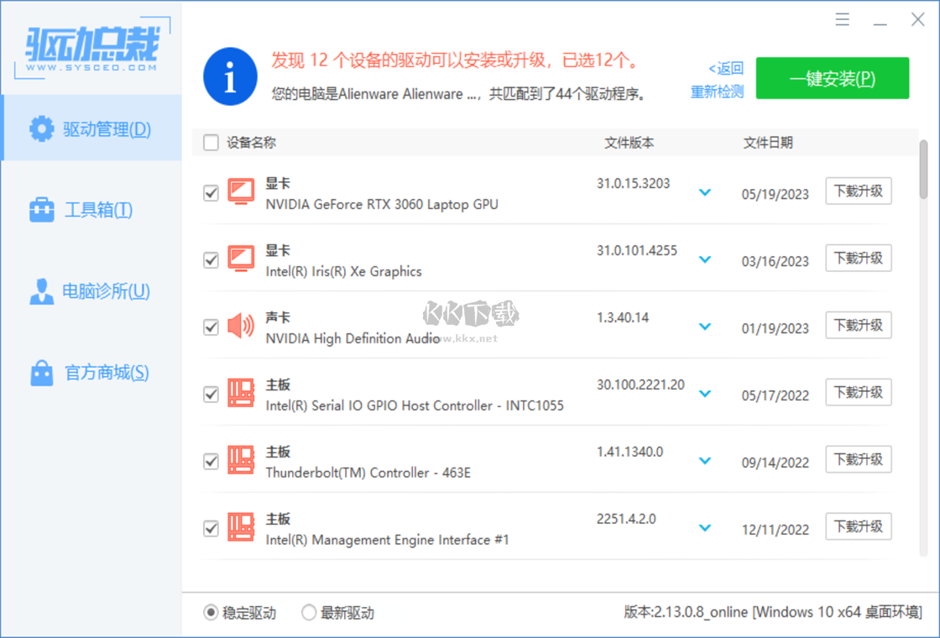
Task: Uncheck Intel Iris Xe Graphics driver
Action: (211, 260)
